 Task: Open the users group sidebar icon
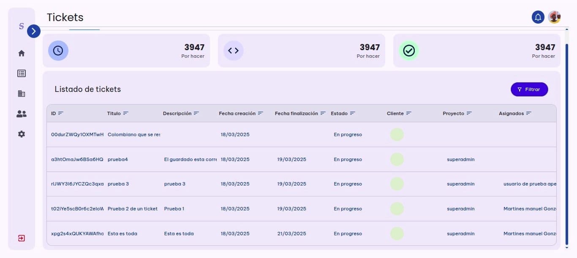click(22, 114)
